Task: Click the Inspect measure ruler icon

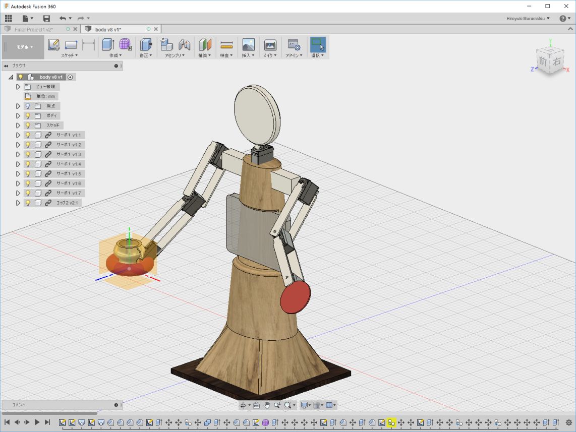Action: point(226,45)
